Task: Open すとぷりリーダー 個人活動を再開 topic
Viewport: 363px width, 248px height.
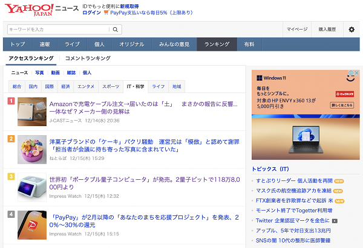Action: (x=294, y=181)
